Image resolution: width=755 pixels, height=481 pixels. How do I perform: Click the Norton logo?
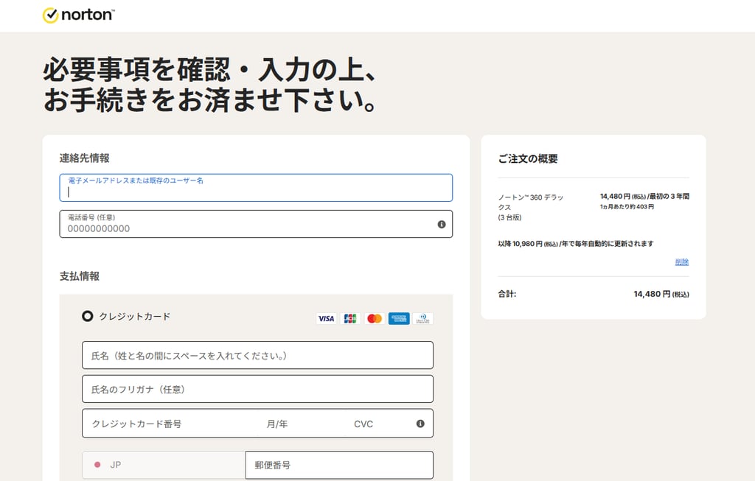[x=78, y=15]
